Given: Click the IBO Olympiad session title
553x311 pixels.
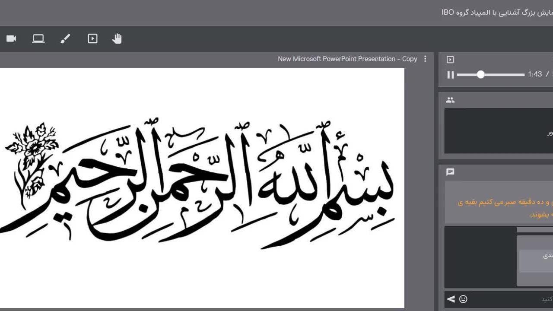Looking at the screenshot, I should click(497, 13).
